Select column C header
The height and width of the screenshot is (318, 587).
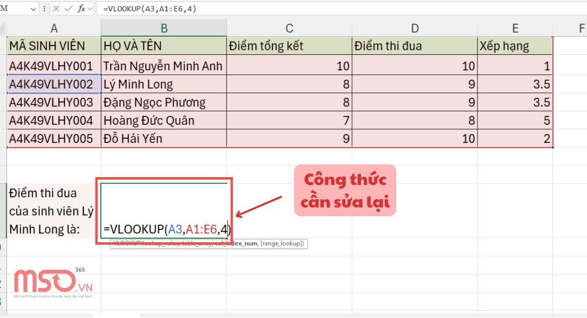click(x=290, y=28)
